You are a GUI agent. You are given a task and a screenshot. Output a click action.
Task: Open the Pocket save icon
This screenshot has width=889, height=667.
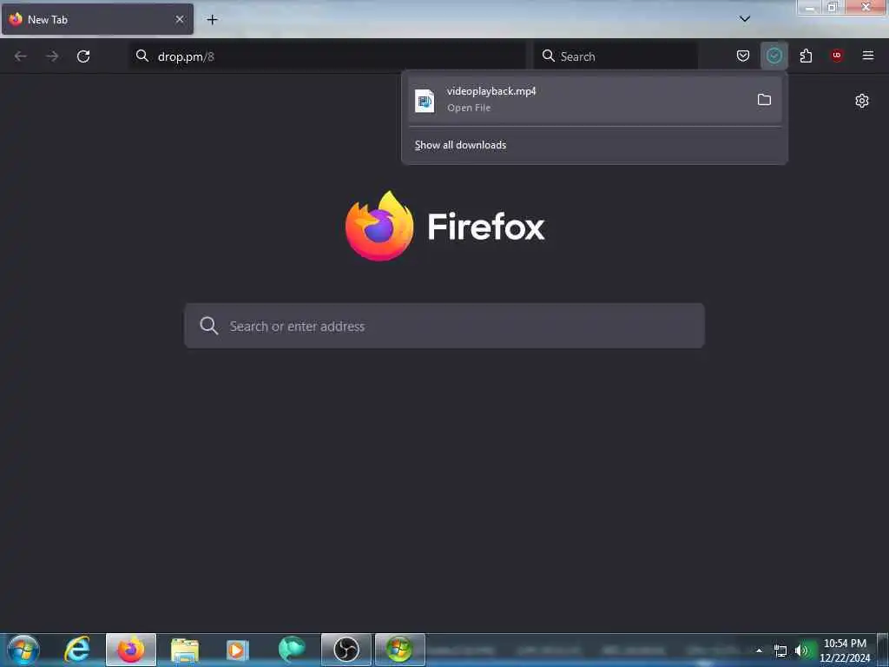tap(743, 56)
